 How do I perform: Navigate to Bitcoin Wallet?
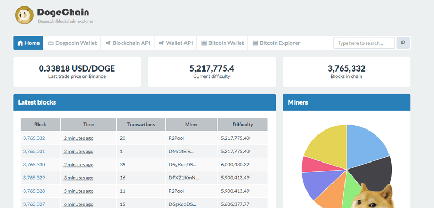point(222,43)
